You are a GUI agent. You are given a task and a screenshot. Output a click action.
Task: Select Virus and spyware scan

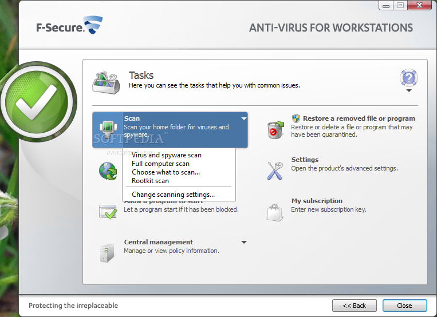[x=167, y=155]
